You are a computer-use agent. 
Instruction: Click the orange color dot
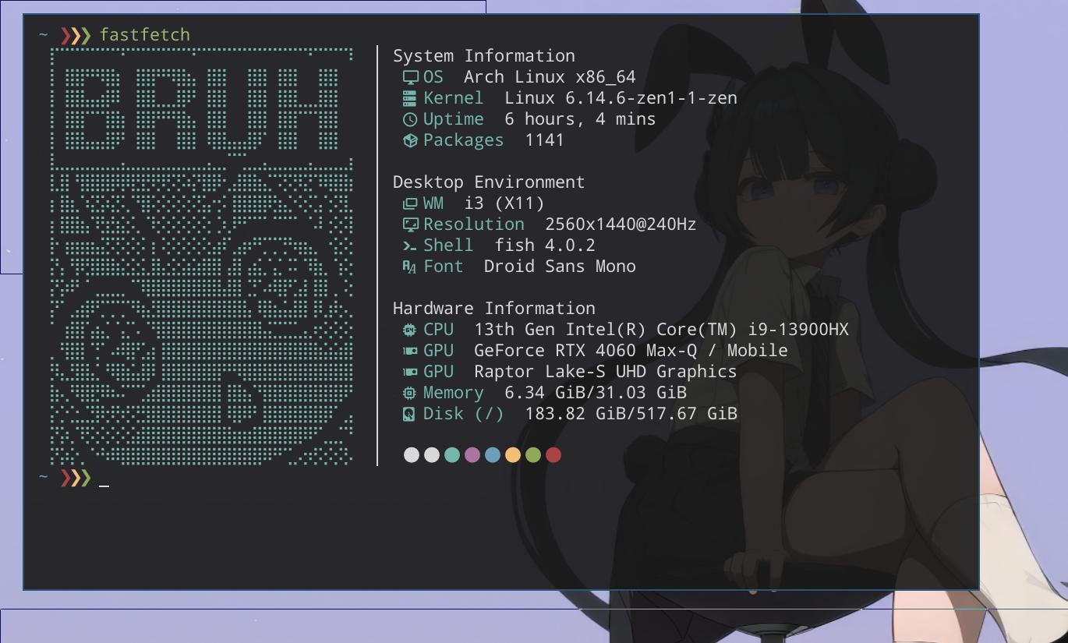pos(513,455)
